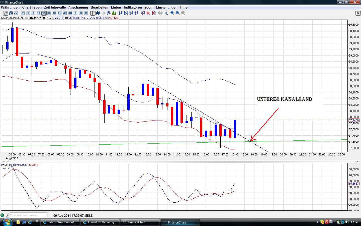Click the magnifier icon beside instrument search
This screenshot has height=226, width=361.
pyautogui.click(x=8, y=215)
